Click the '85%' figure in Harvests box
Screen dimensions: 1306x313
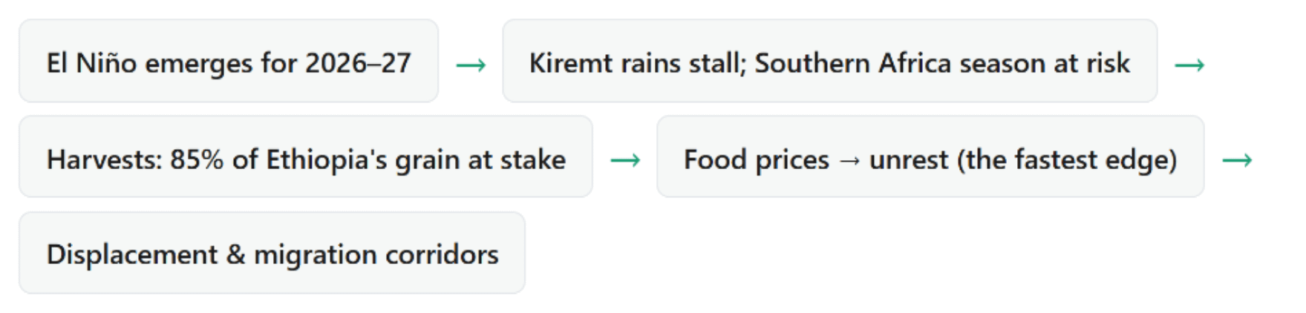coord(197,159)
